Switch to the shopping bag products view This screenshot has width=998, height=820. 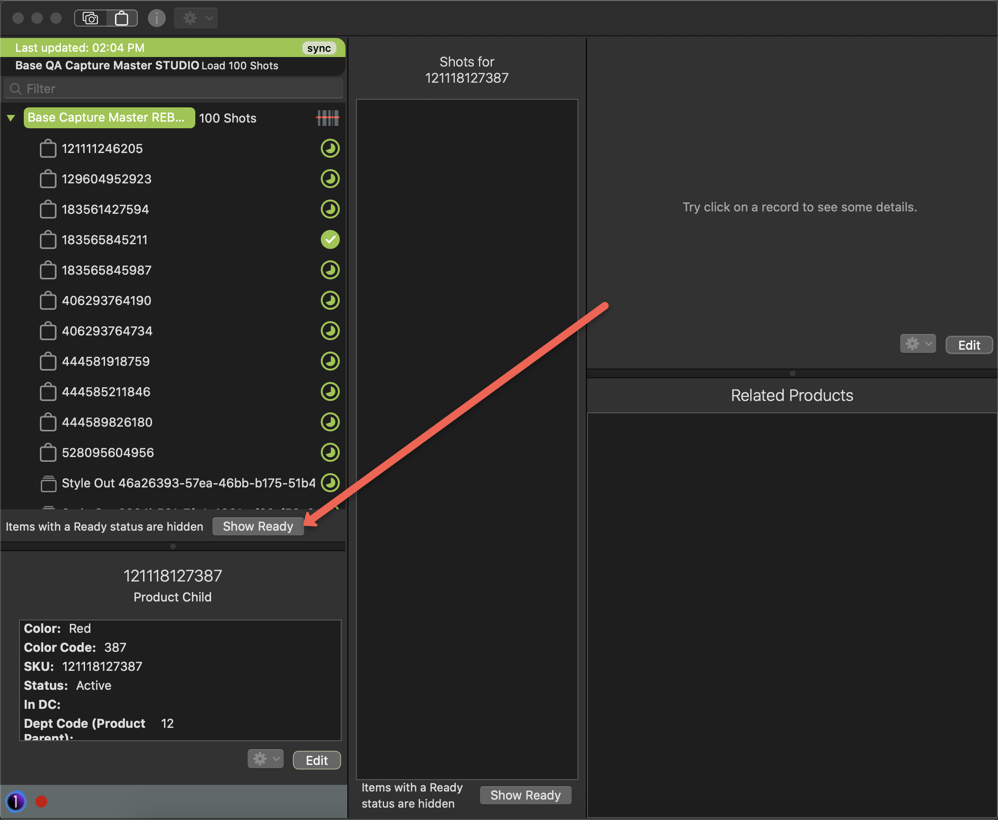(x=122, y=18)
